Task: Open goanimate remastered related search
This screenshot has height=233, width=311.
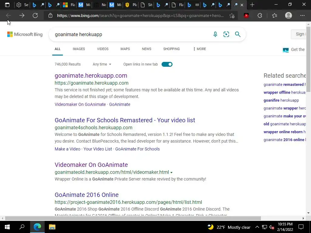Action: [285, 85]
